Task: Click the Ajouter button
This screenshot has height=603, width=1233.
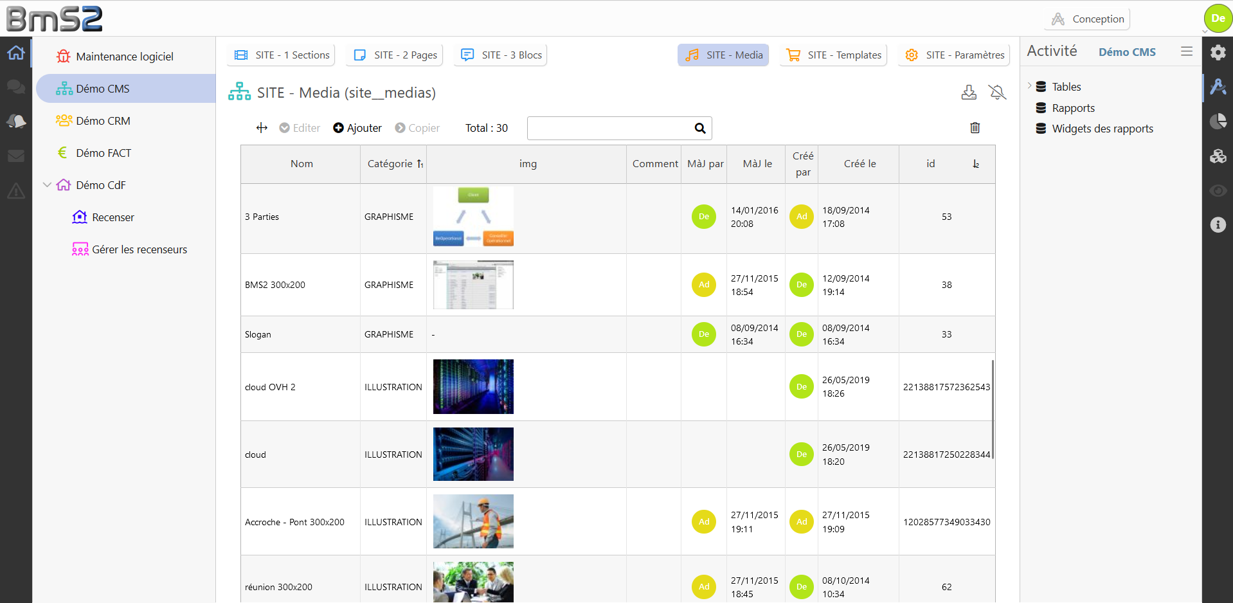Action: pos(357,128)
